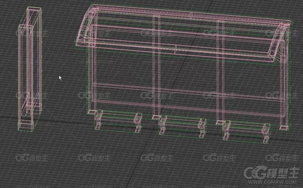
Task: Select the rightmost bench under the shelter
Action: [247, 132]
